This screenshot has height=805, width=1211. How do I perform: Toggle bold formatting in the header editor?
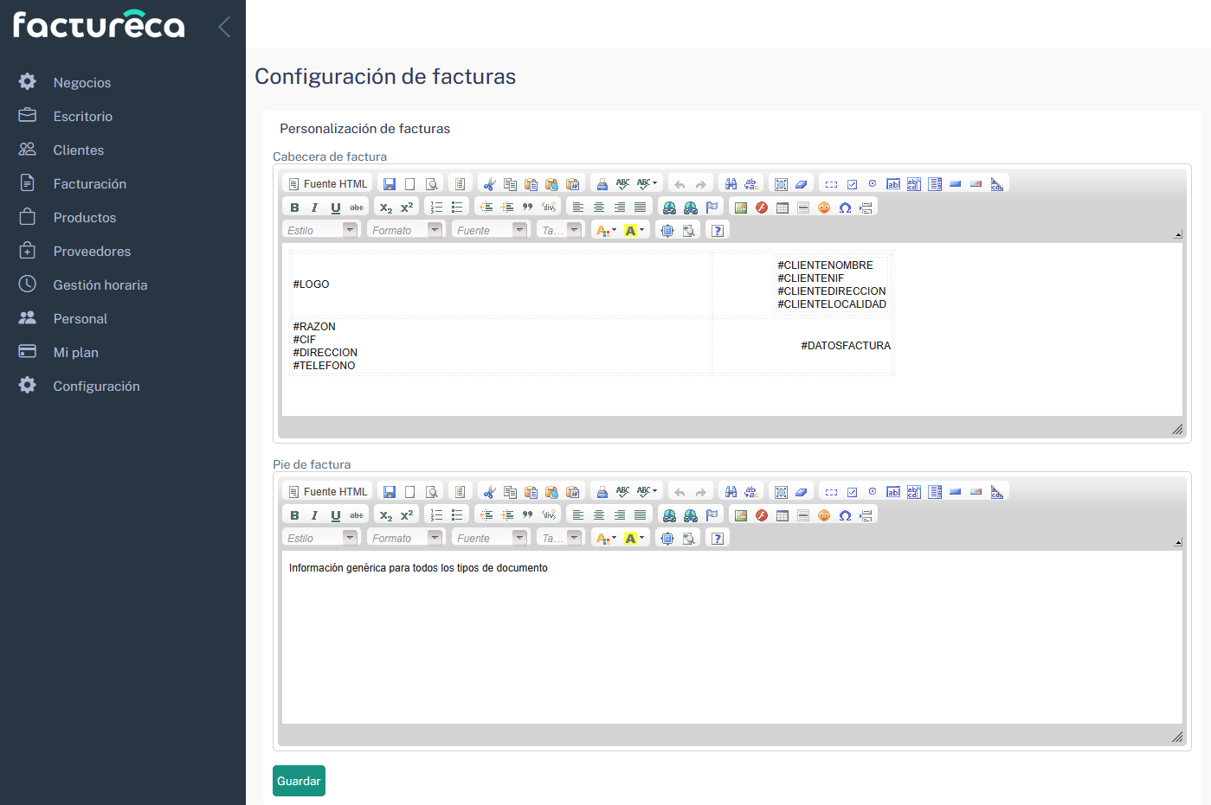293,206
